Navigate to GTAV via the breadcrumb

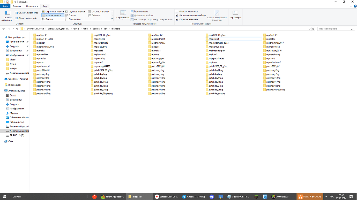tap(86, 29)
